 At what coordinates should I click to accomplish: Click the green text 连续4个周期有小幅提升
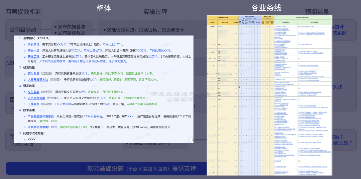[x=142, y=104]
